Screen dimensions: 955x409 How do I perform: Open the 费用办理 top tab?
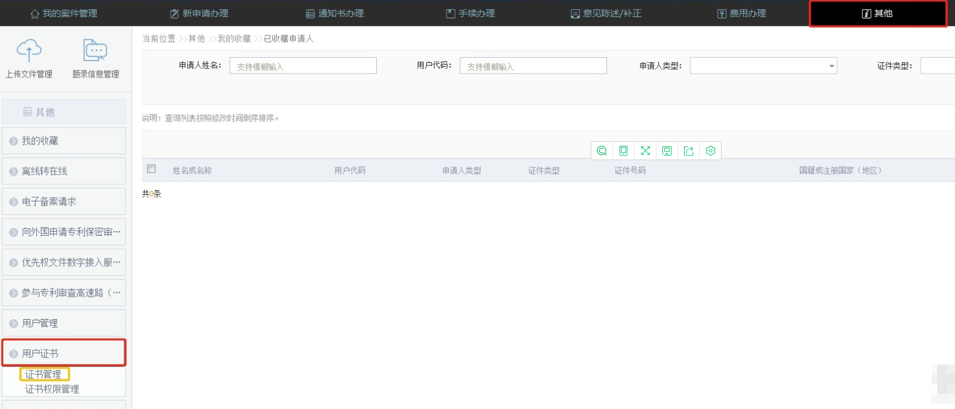coord(741,13)
